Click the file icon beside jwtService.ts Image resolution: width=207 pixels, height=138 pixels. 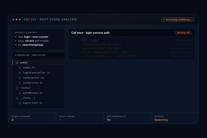[20, 83]
